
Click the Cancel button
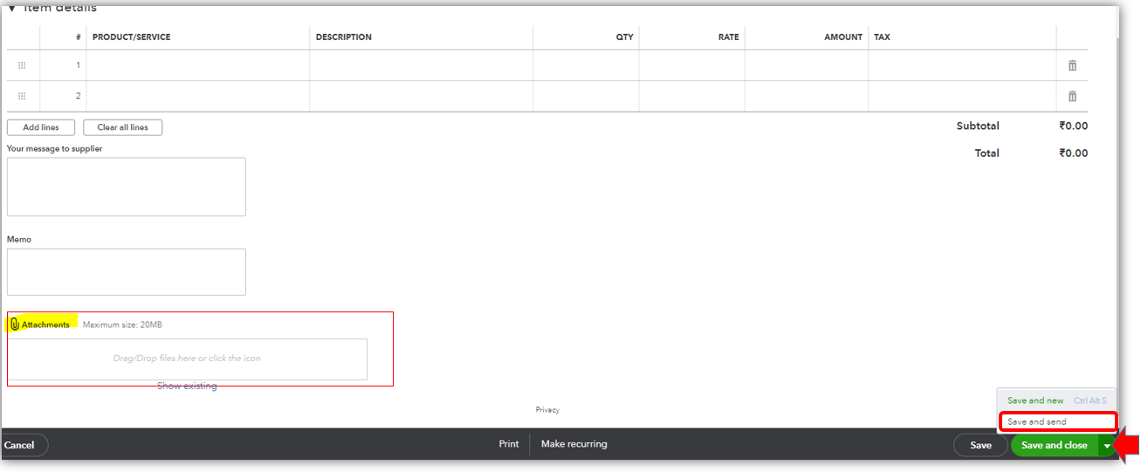pyautogui.click(x=21, y=445)
